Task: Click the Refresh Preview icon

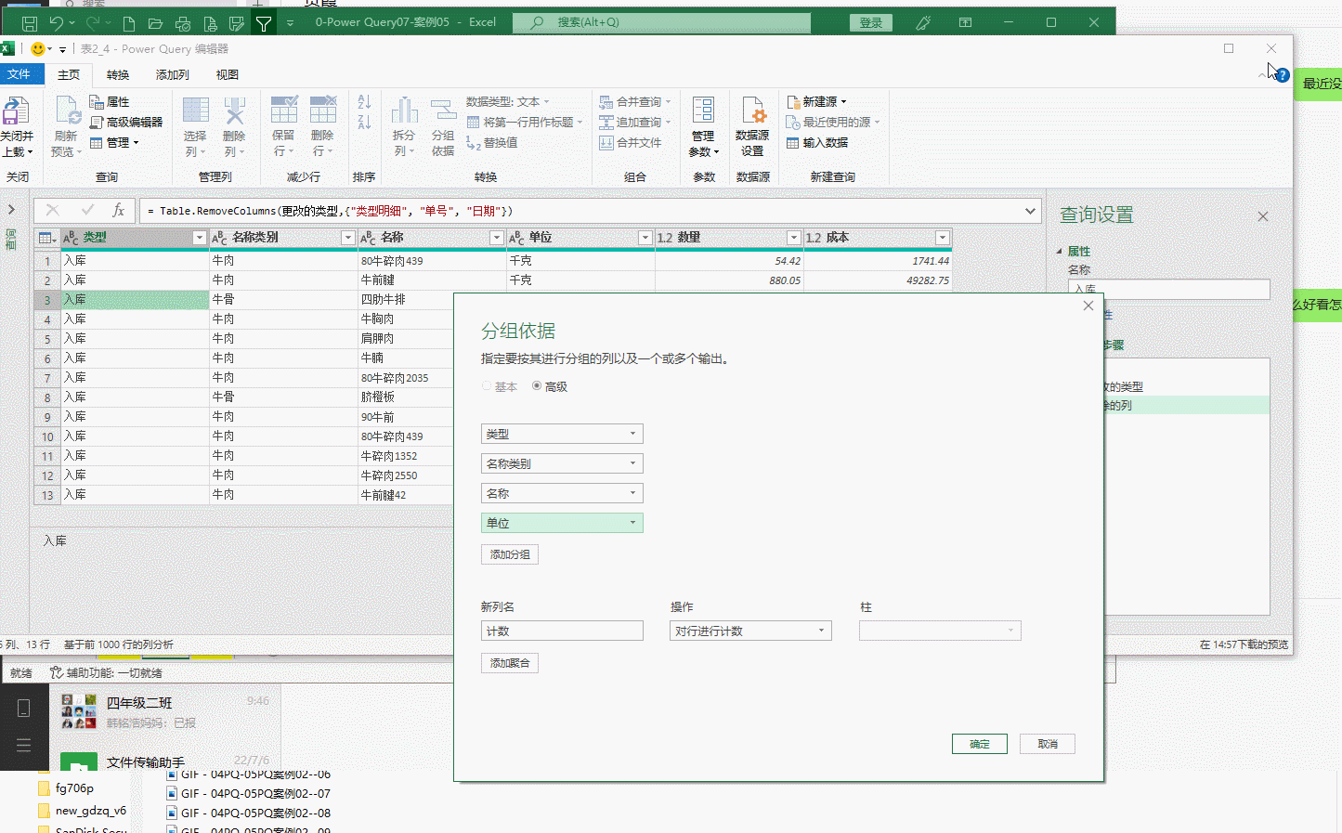Action: pyautogui.click(x=68, y=111)
